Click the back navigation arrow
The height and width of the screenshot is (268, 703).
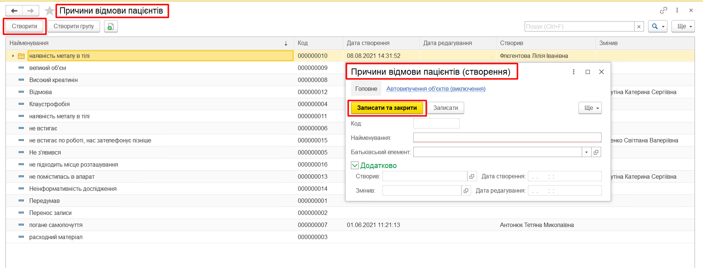[14, 11]
